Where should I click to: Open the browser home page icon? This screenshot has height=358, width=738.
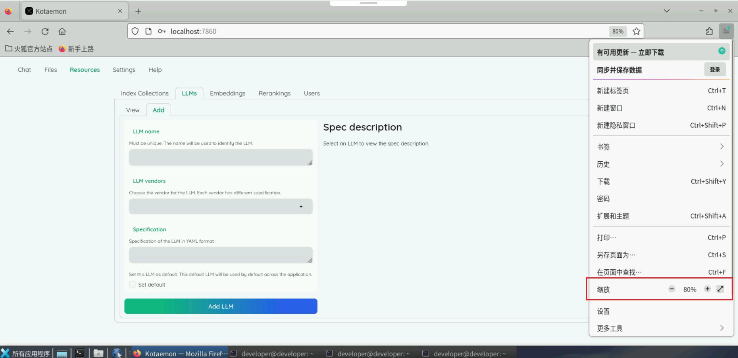(x=62, y=31)
